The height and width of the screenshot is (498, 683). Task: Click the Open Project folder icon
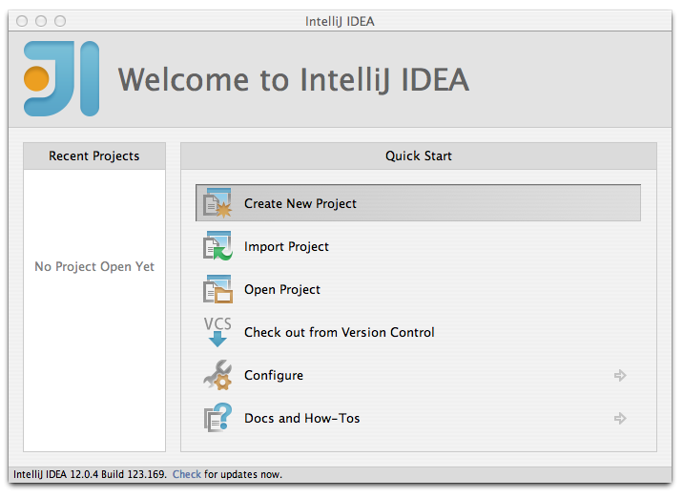pos(217,289)
